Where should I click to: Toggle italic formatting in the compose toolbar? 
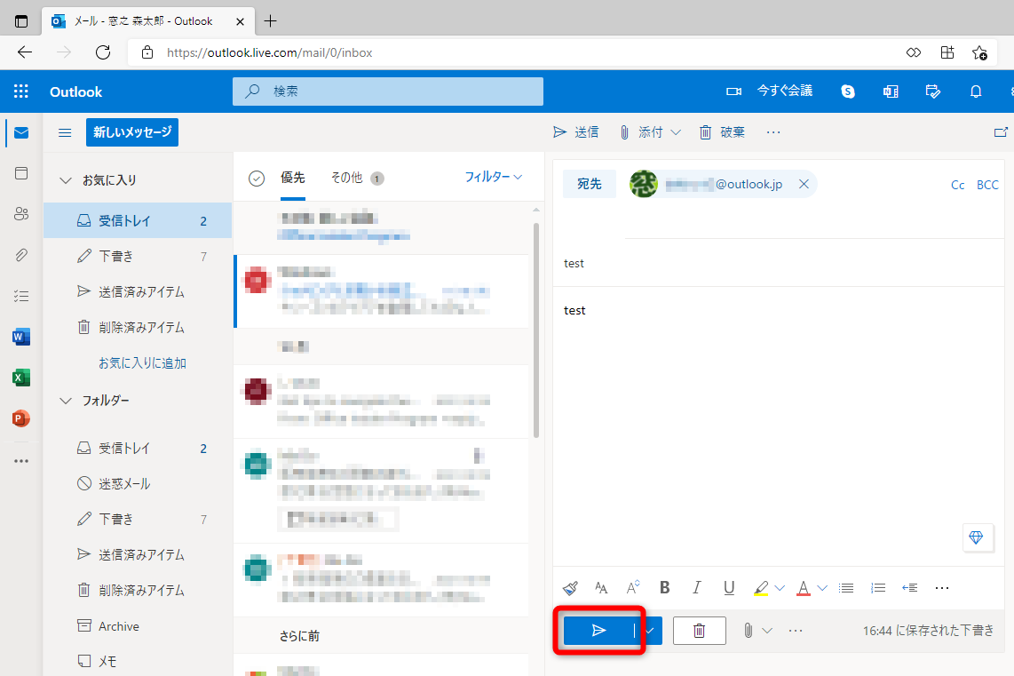(696, 587)
